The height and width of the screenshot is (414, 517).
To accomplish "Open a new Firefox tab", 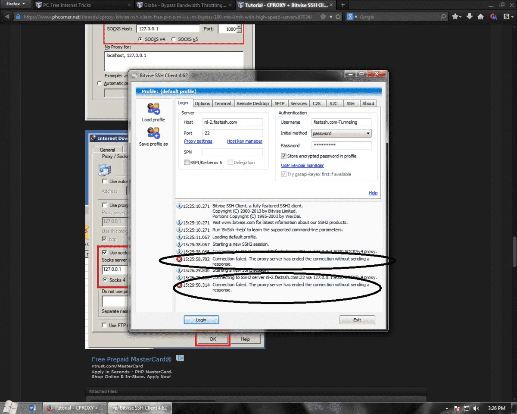I will [x=343, y=5].
